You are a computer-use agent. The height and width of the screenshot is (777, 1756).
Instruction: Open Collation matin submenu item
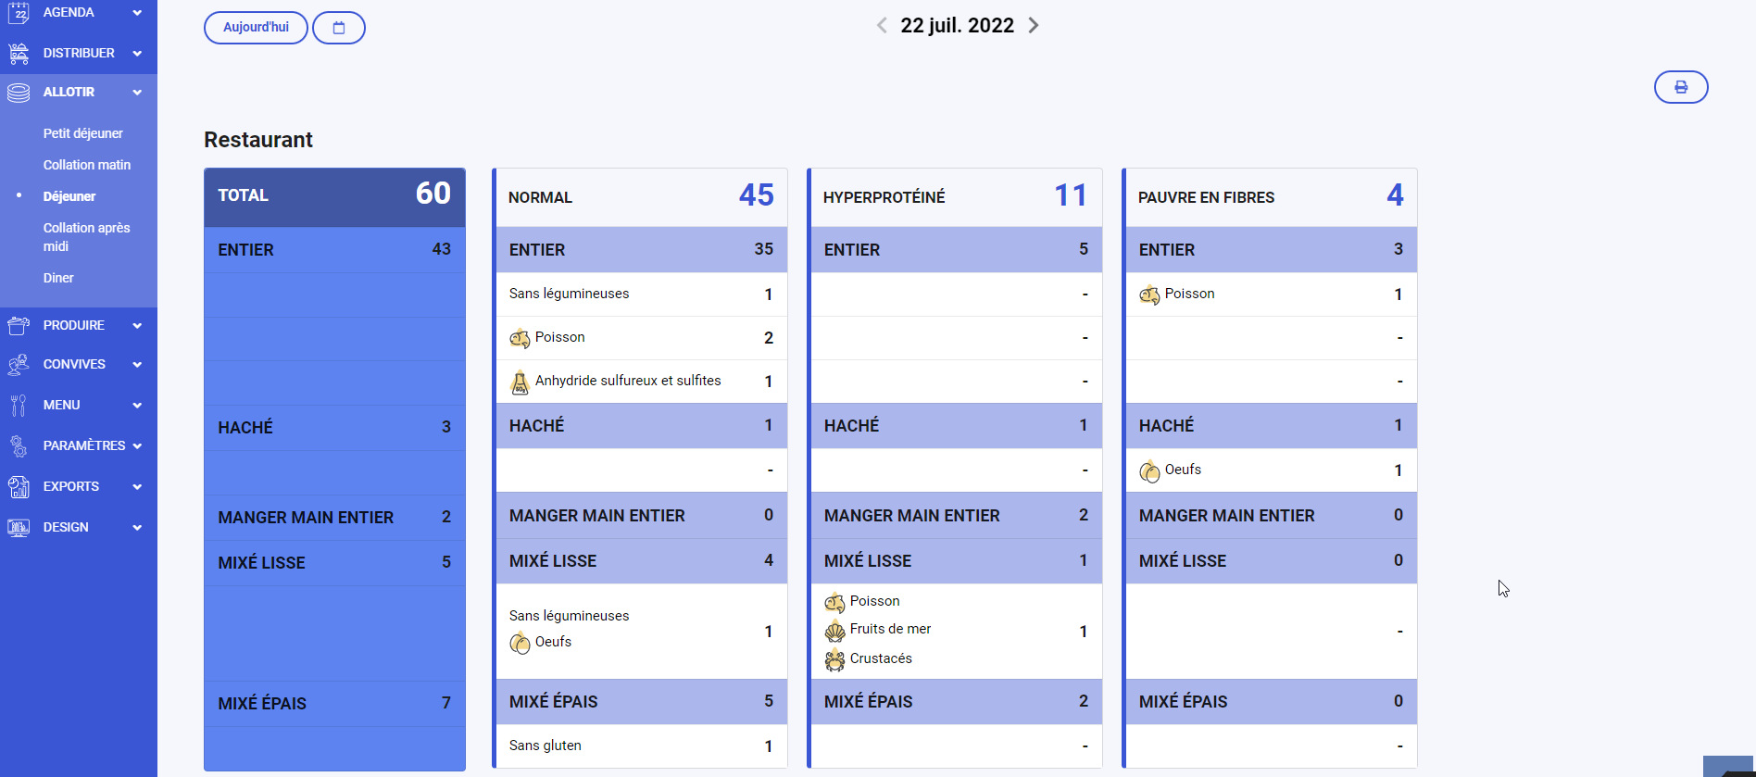(x=87, y=165)
